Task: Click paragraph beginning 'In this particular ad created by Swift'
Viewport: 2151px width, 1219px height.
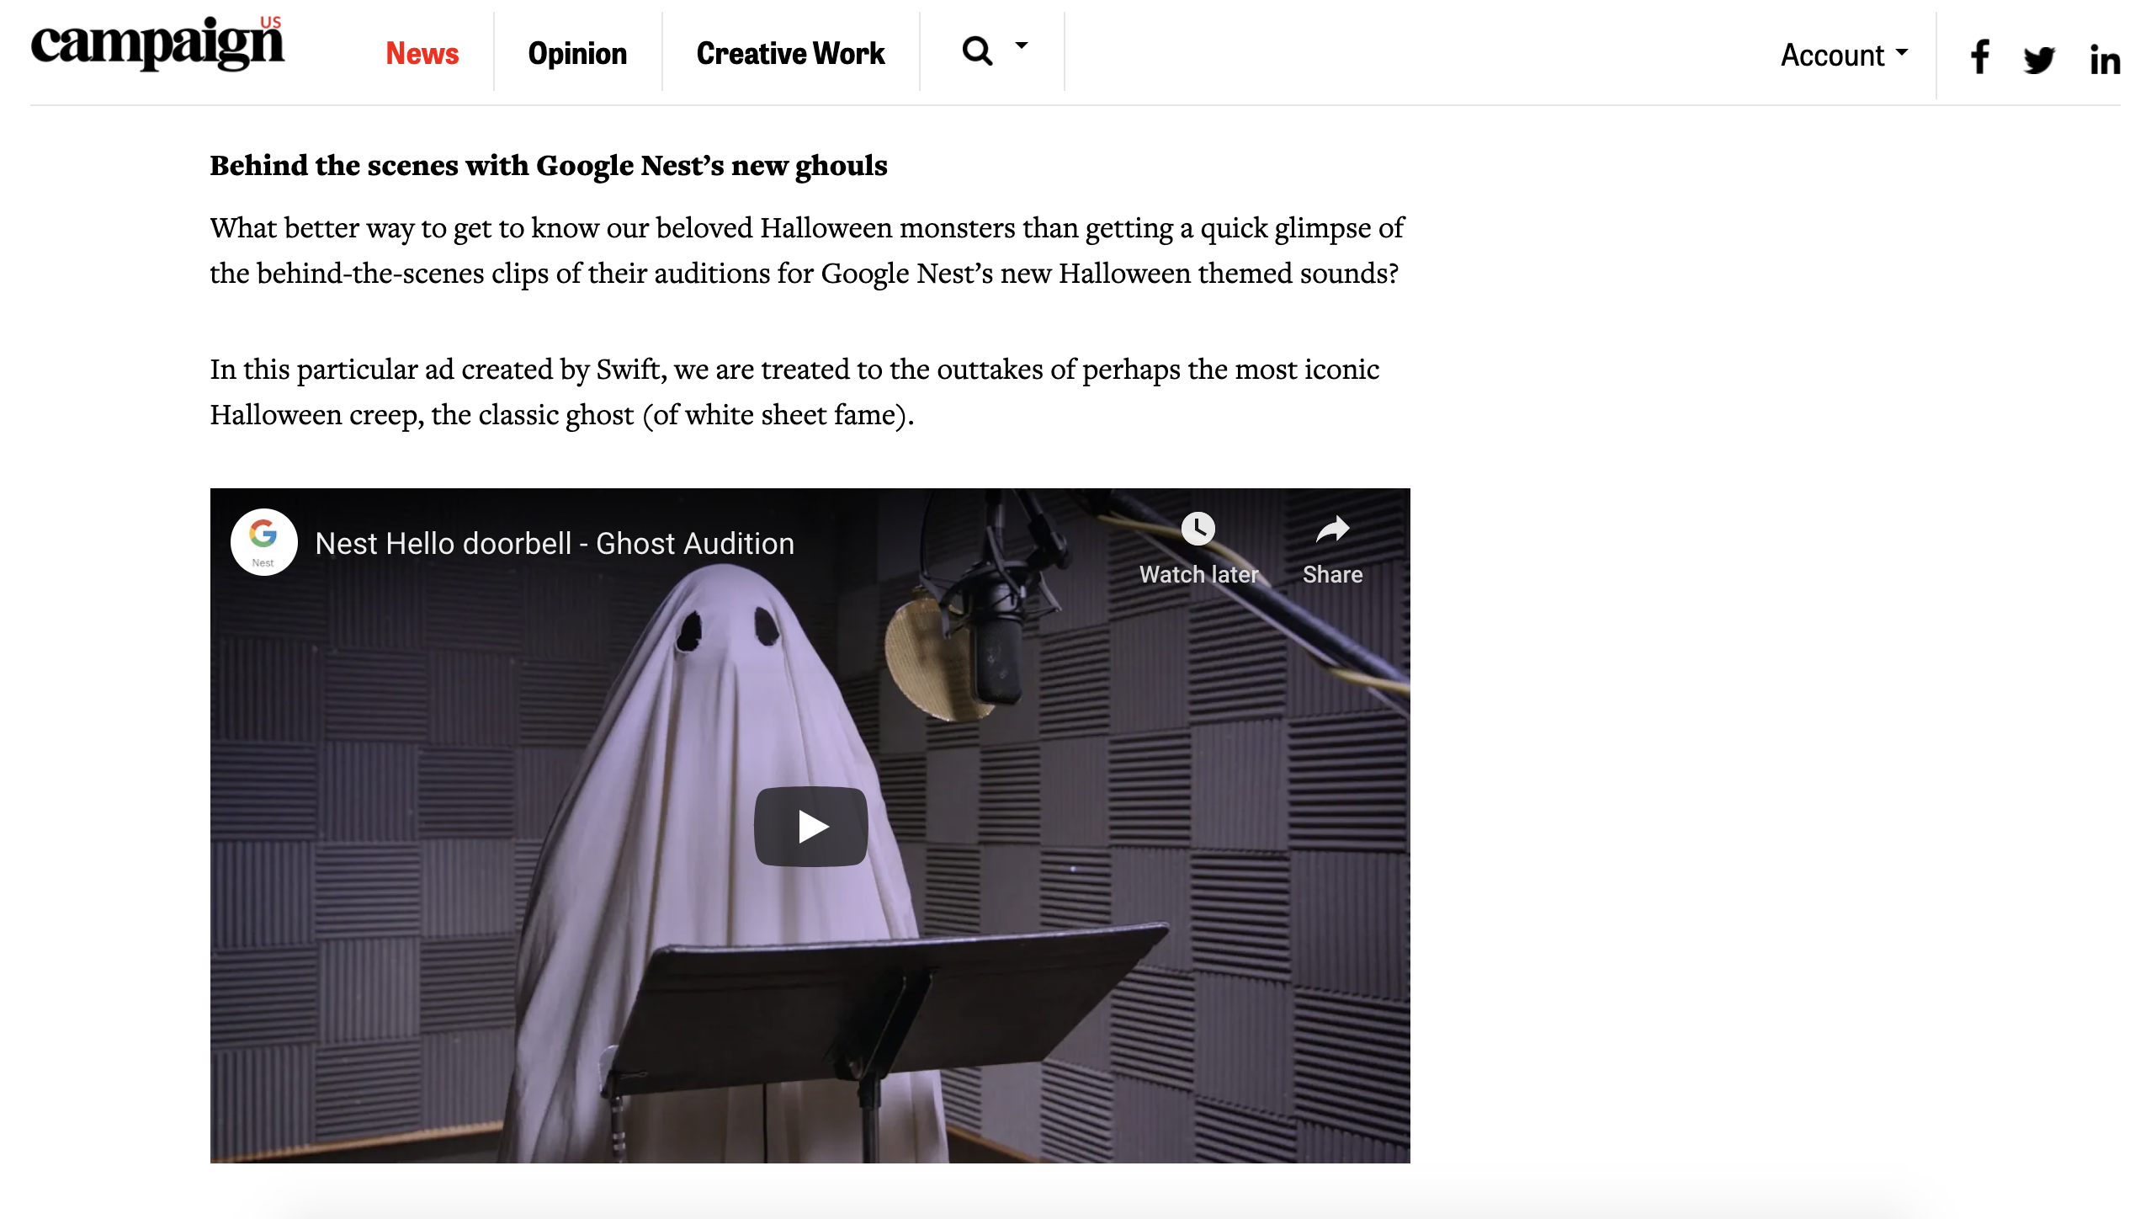Action: [x=794, y=391]
